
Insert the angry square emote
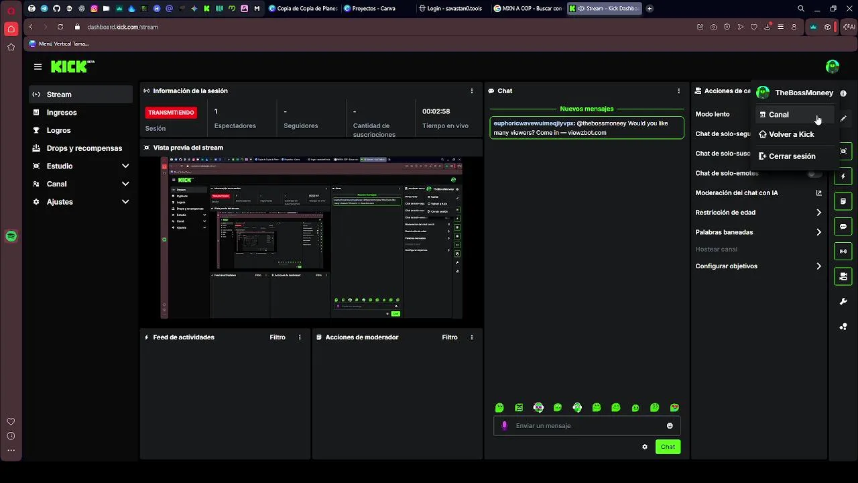(x=519, y=407)
